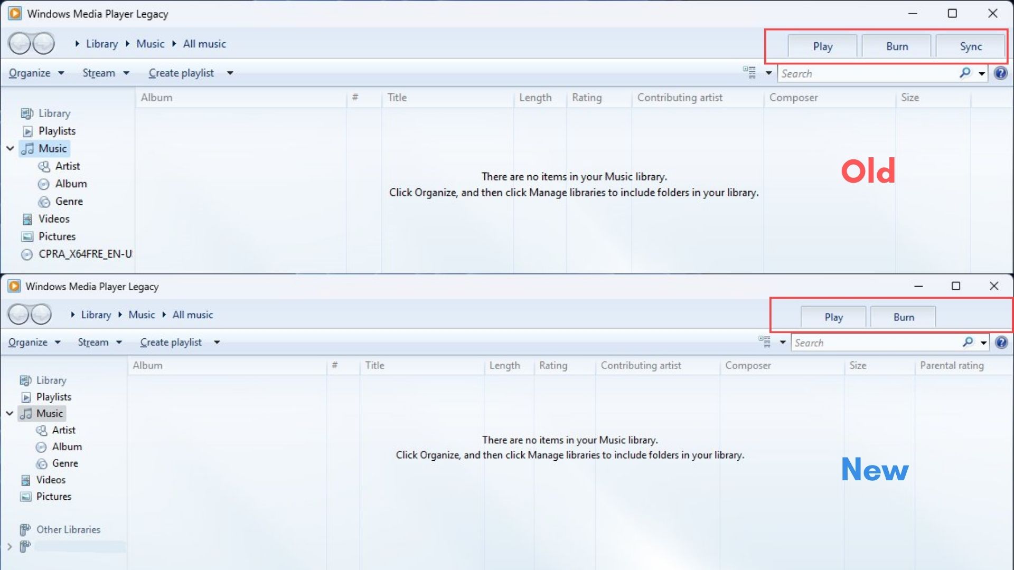The width and height of the screenshot is (1014, 570).
Task: Open the Organize dropdown in the bottom window
Action: [x=34, y=342]
